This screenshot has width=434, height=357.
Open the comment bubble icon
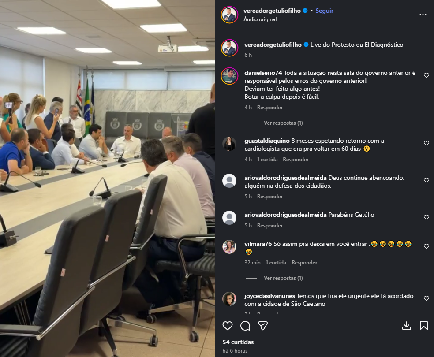(245, 326)
